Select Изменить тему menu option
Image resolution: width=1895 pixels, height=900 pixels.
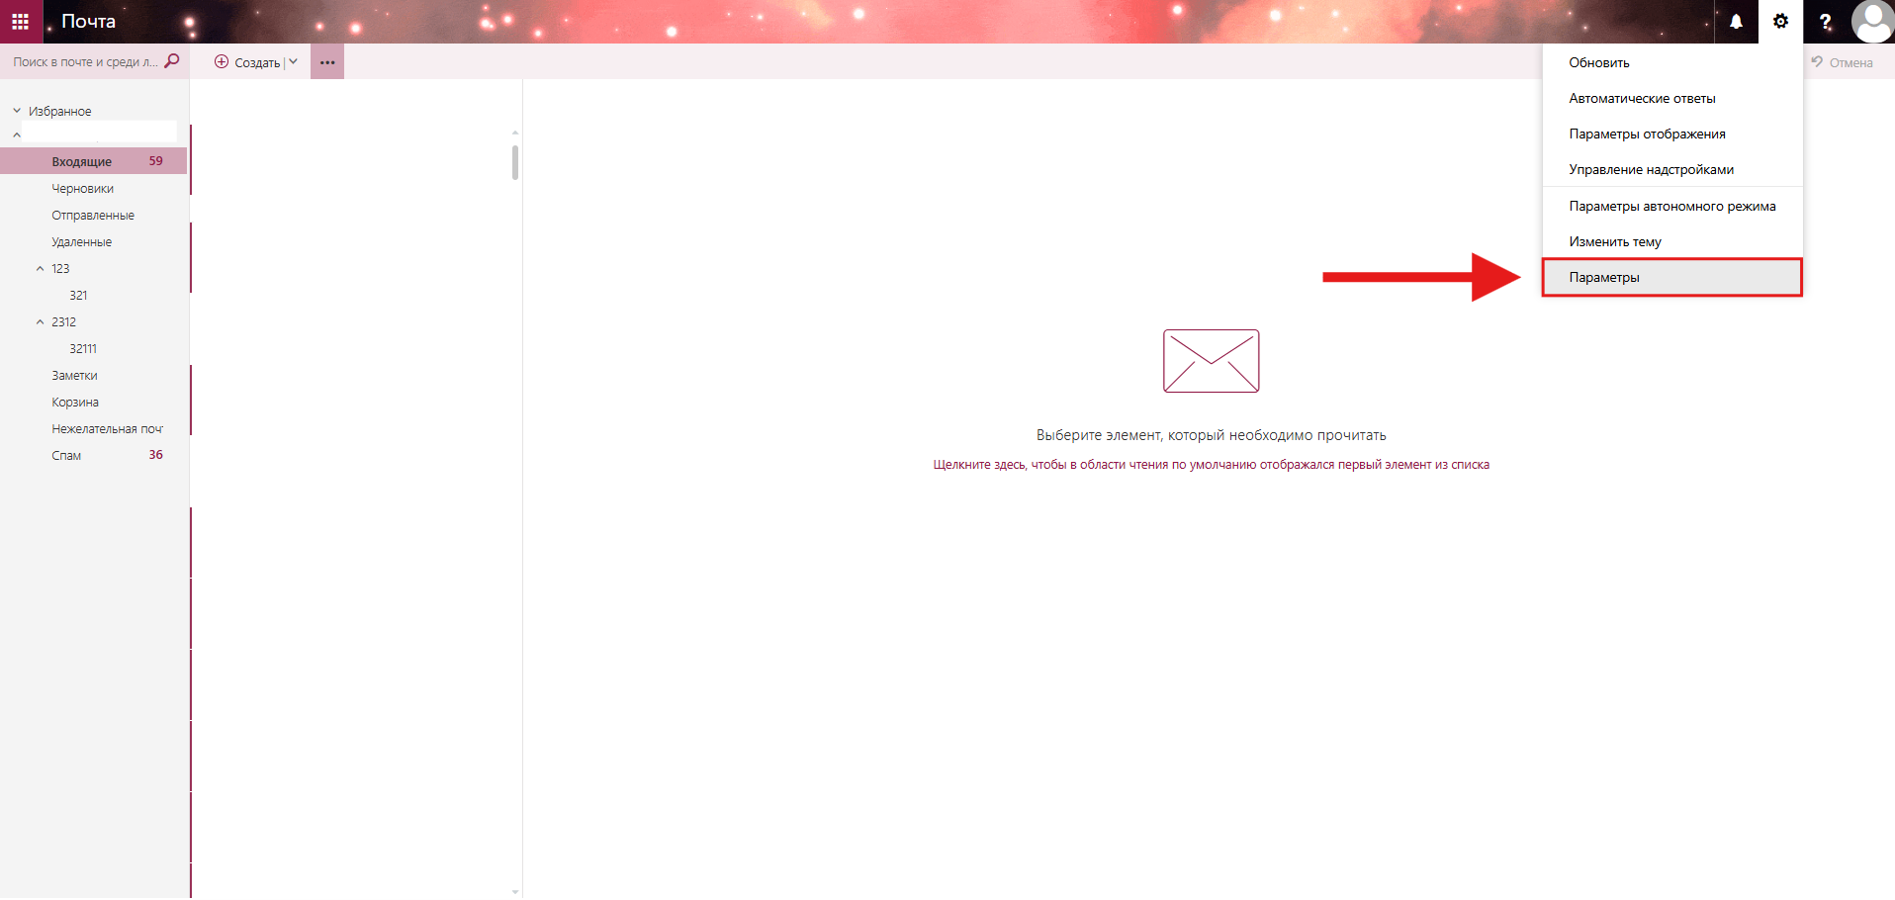1615,241
